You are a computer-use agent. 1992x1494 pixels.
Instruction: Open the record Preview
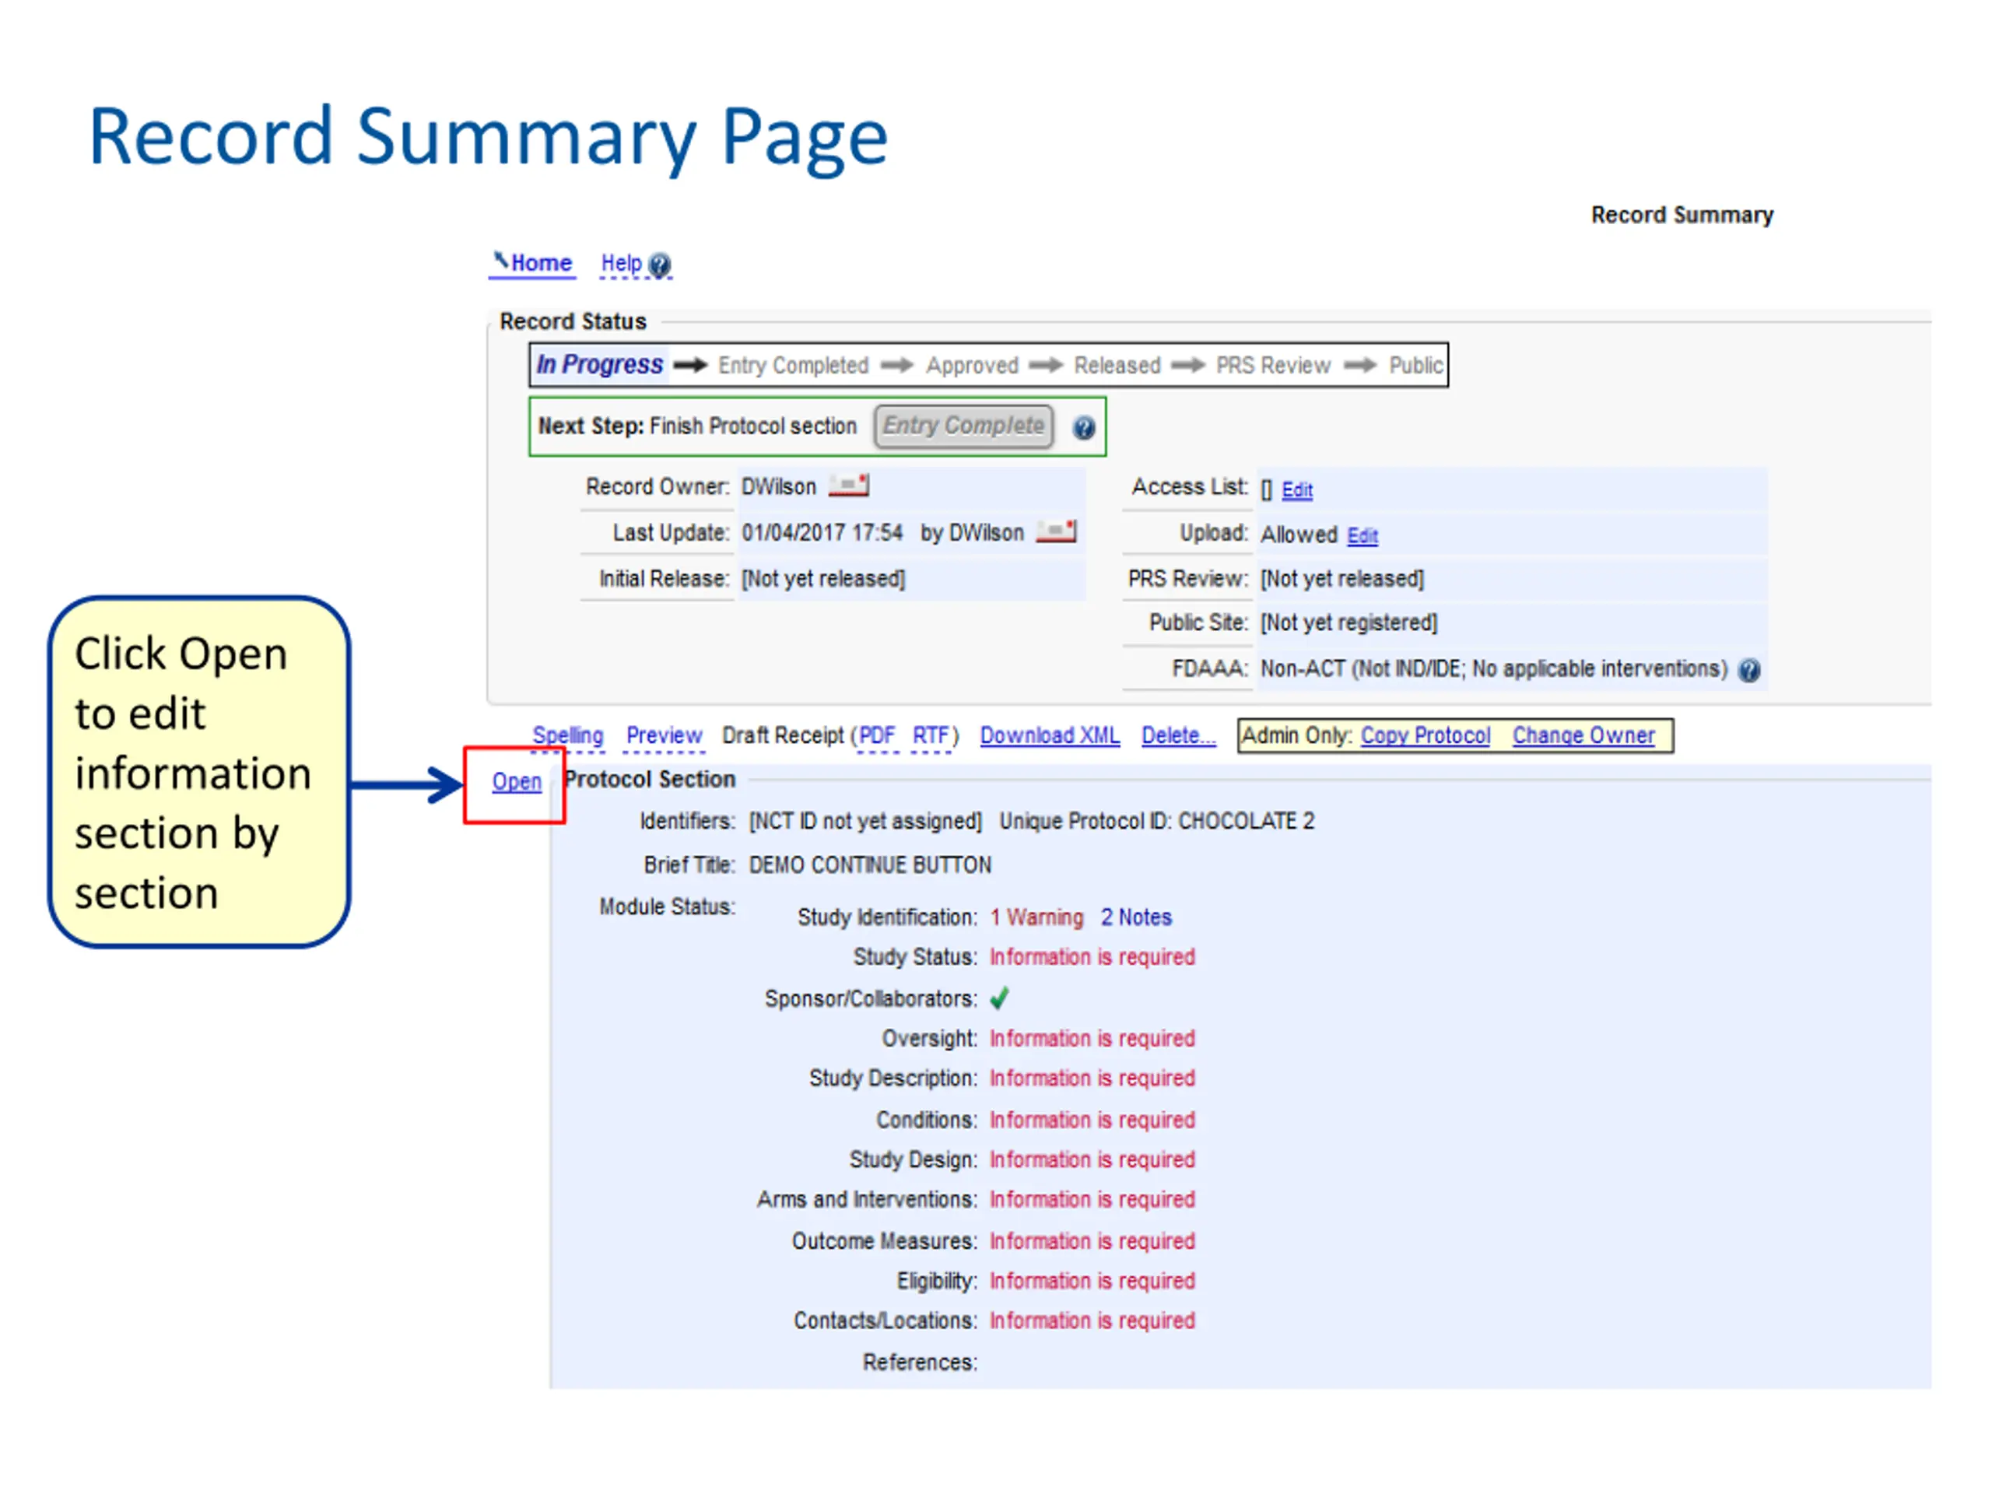point(664,736)
